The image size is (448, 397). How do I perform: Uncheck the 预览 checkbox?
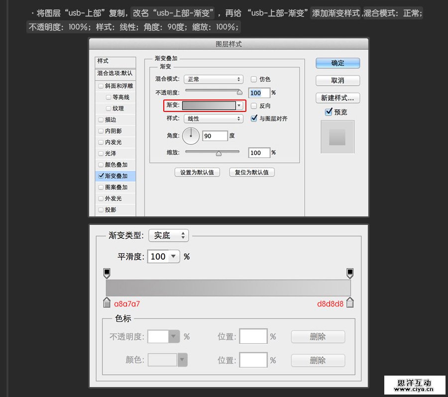pos(328,111)
